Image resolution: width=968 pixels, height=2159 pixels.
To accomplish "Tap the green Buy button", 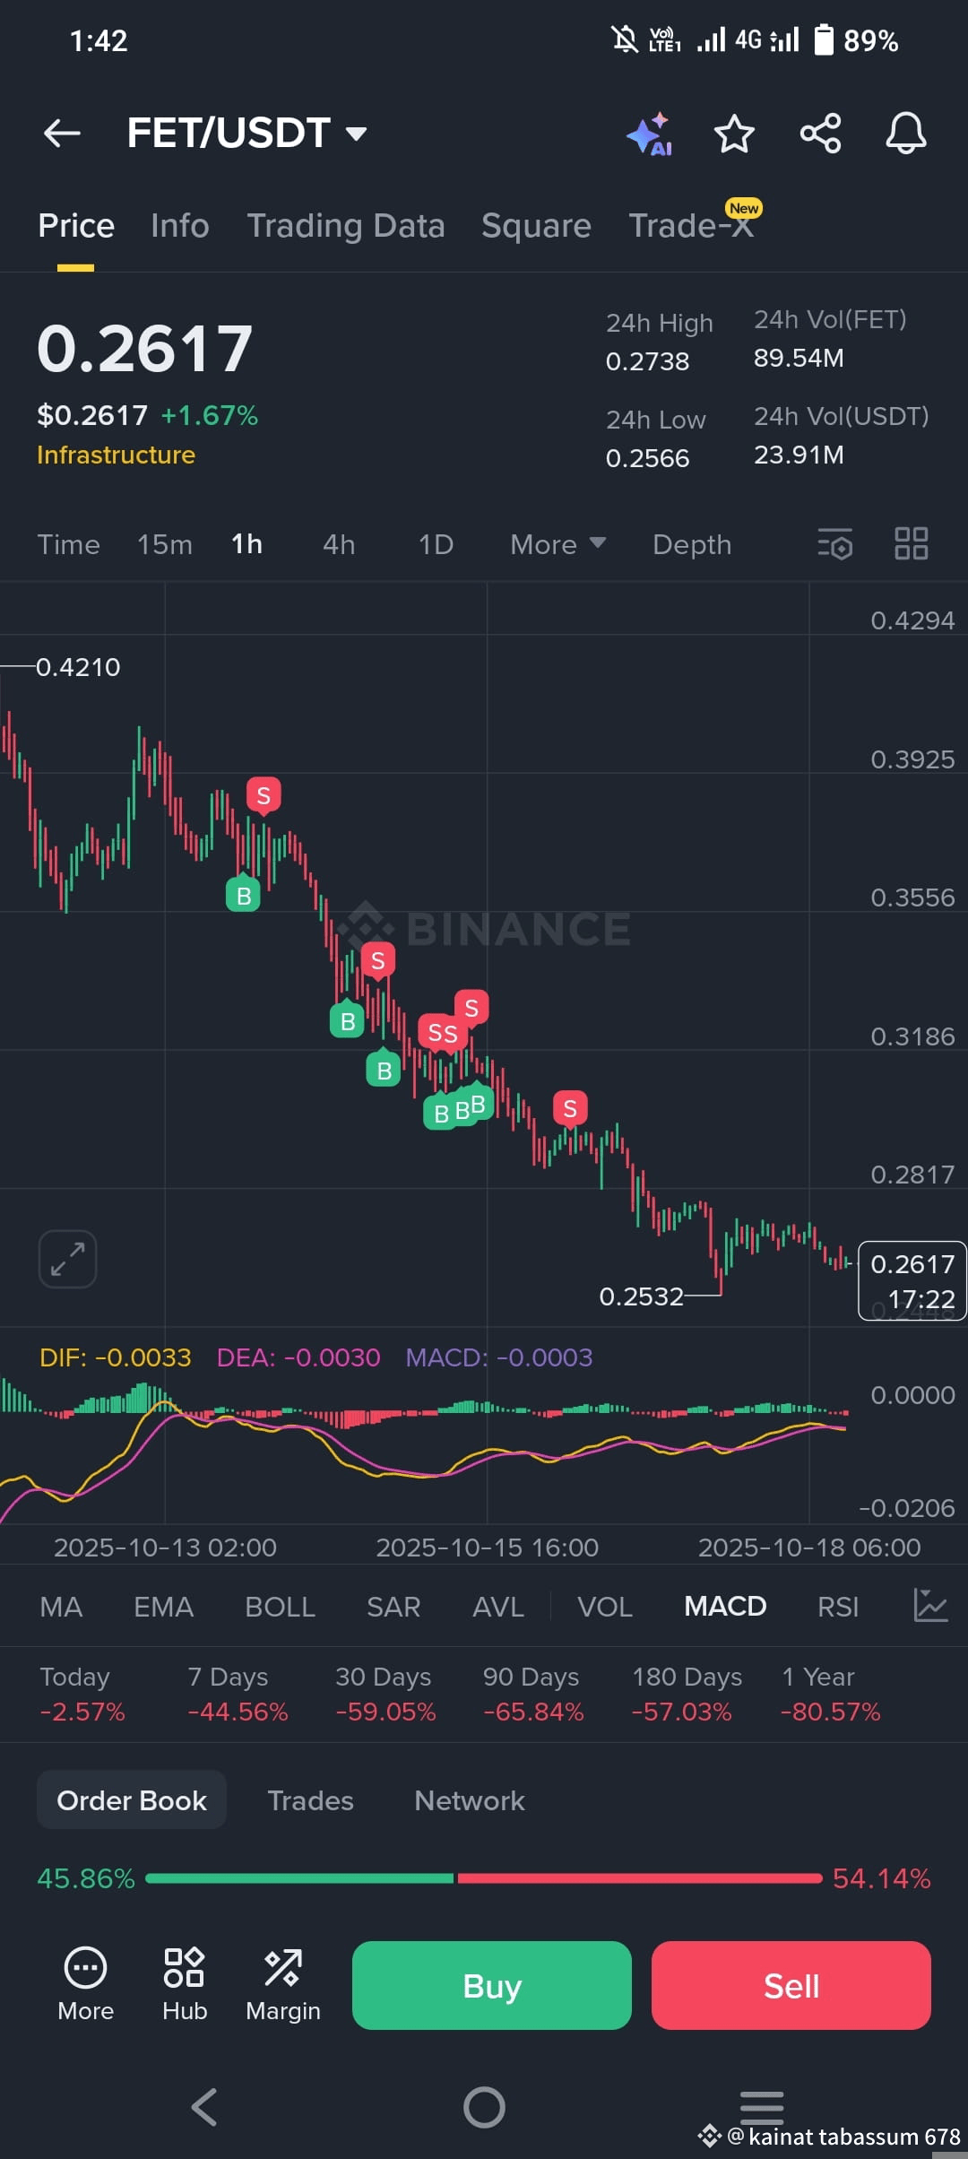I will 492,1985.
